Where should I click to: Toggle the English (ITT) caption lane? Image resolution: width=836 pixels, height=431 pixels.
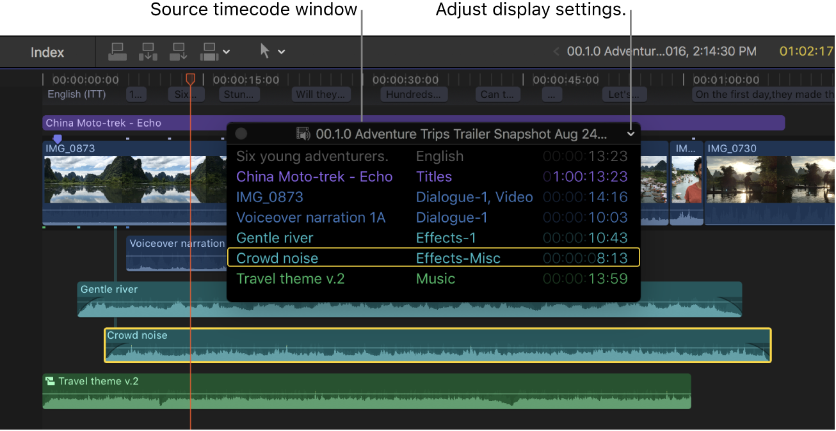[76, 94]
